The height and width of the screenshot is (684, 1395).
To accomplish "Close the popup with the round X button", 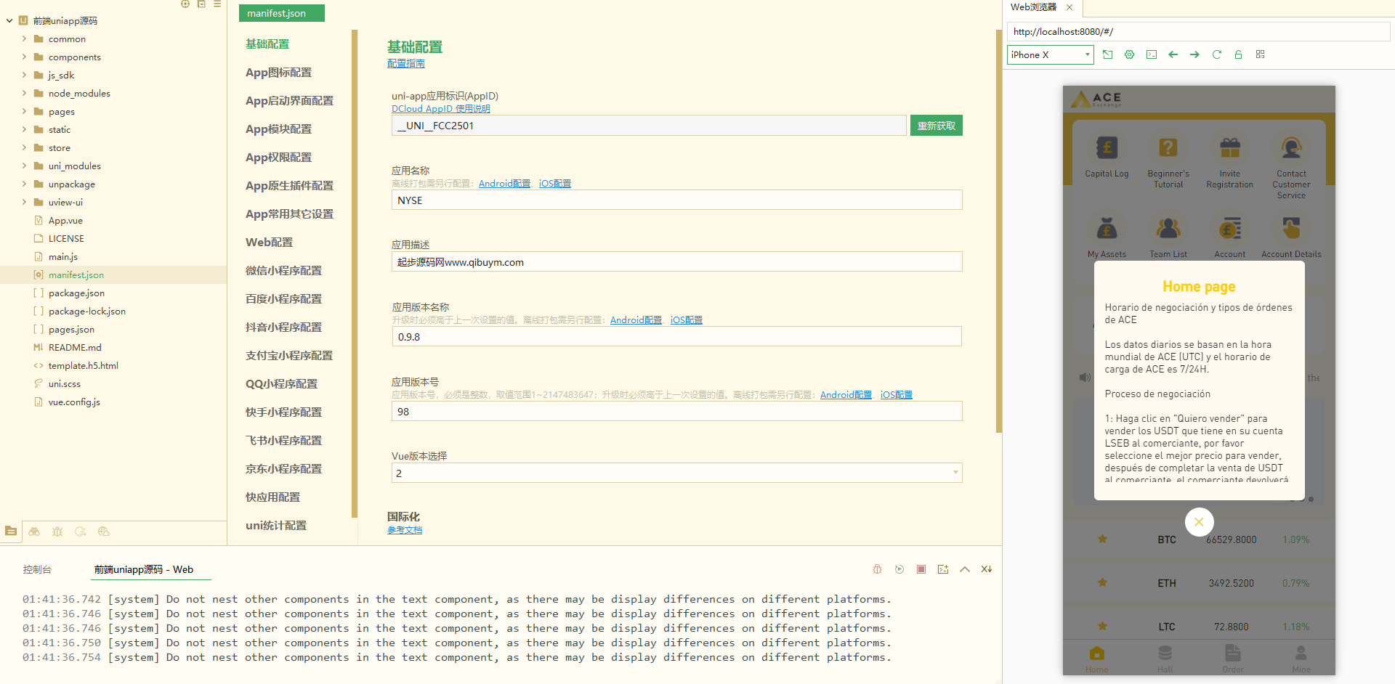I will (x=1199, y=521).
